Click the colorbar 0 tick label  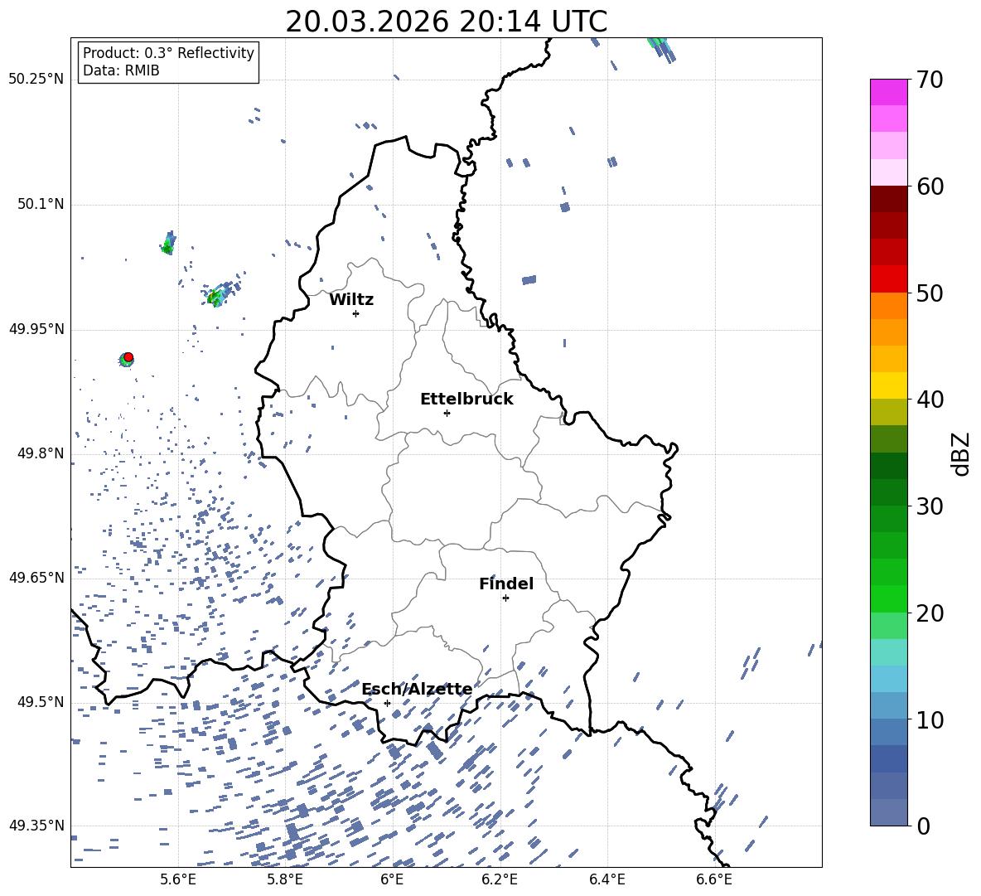[923, 826]
